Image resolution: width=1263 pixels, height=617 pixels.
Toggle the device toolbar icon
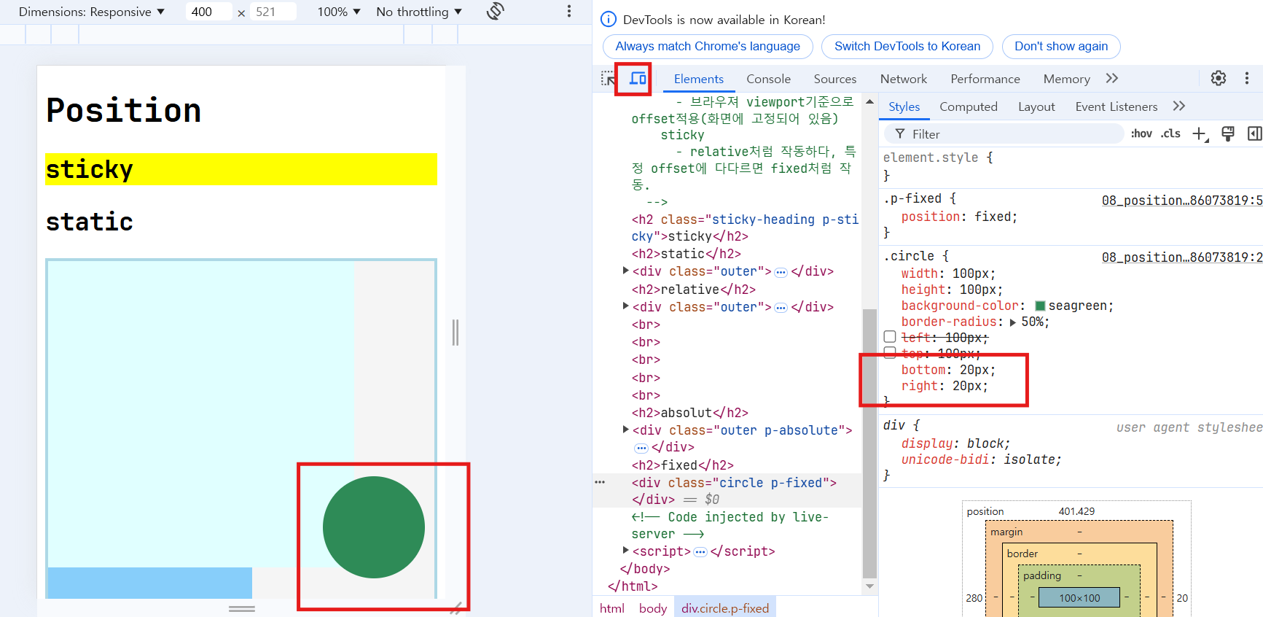pyautogui.click(x=638, y=79)
